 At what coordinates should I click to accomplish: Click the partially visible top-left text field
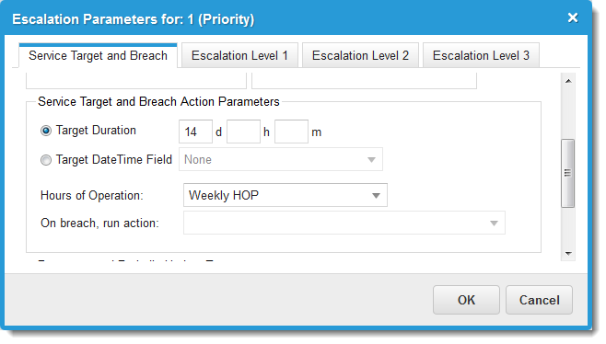coord(136,81)
